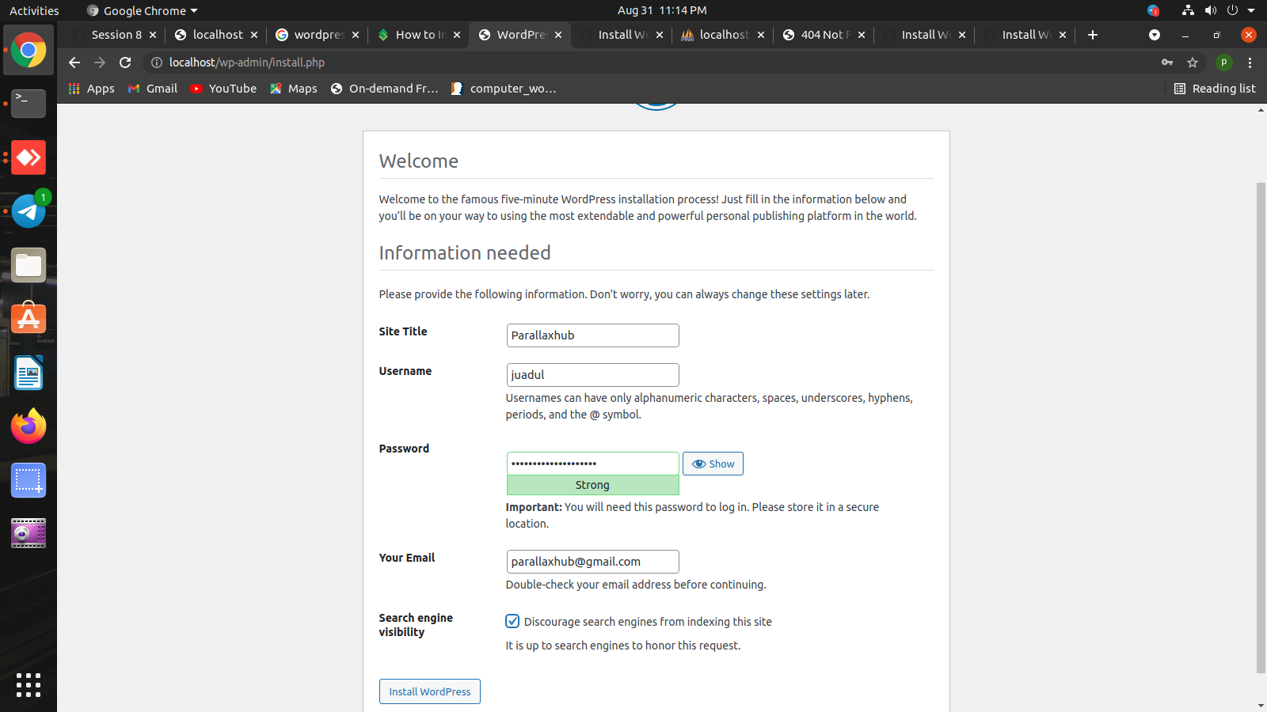Viewport: 1267px width, 712px height.
Task: Close the Session 8 tab
Action: [x=153, y=35]
